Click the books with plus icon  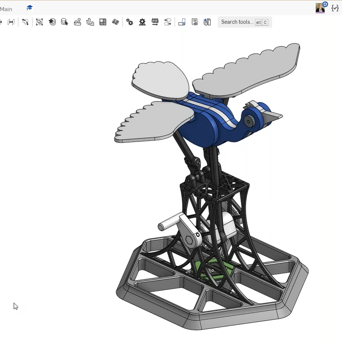pos(207,22)
